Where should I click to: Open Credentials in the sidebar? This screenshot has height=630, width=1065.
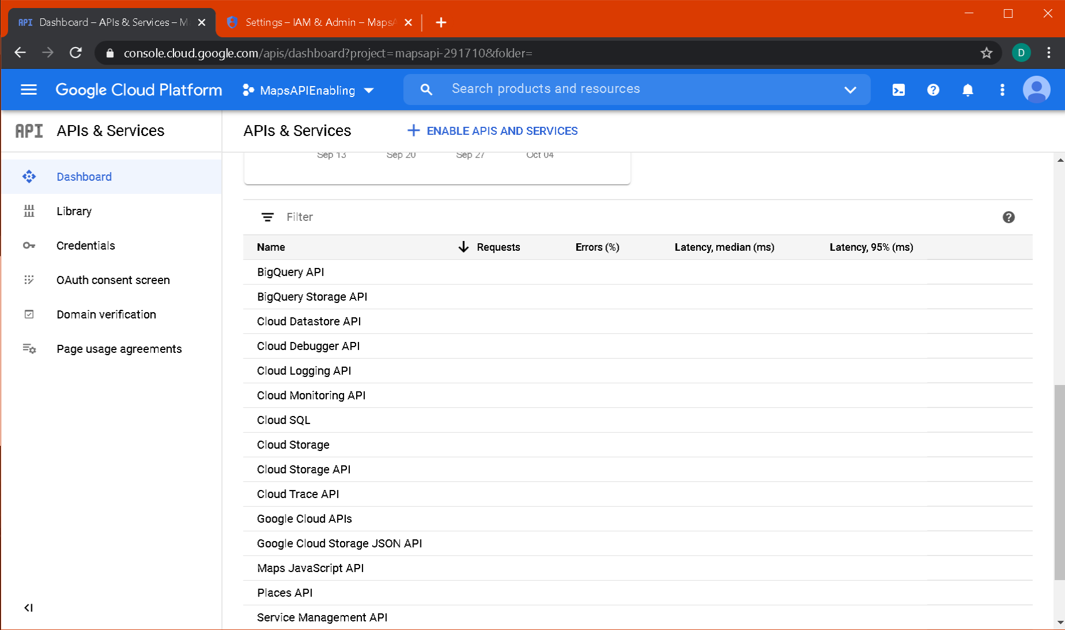point(86,246)
